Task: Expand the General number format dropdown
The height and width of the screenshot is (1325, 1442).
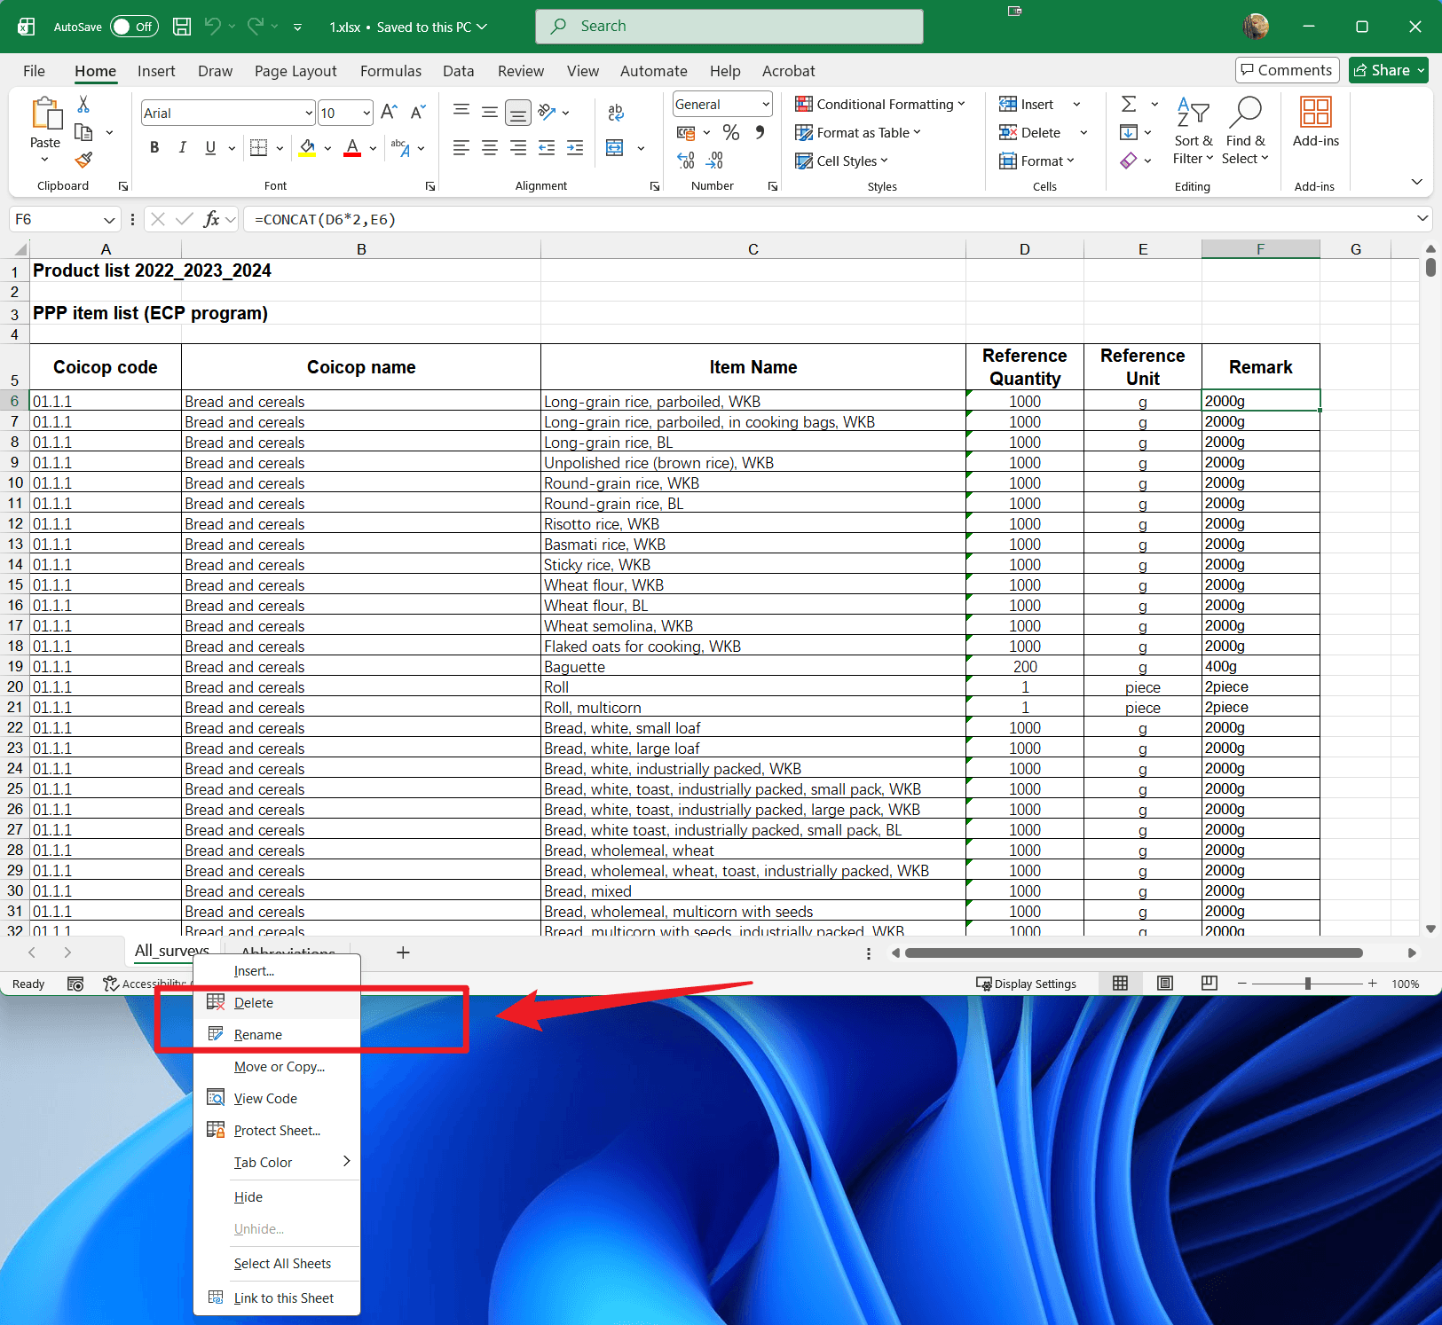Action: (765, 105)
